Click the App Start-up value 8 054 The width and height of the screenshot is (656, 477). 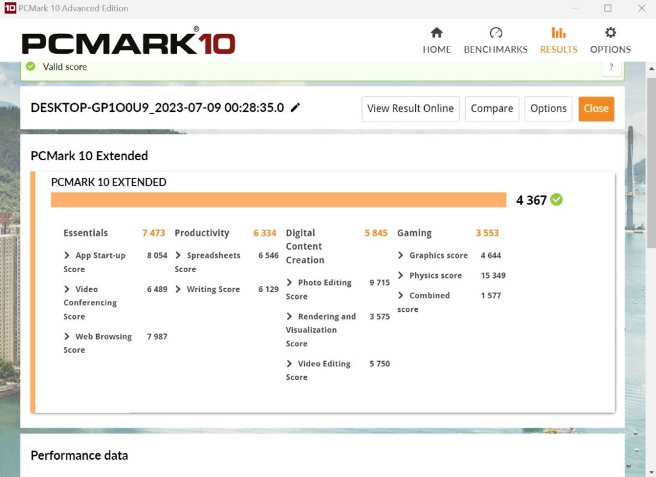(x=157, y=255)
